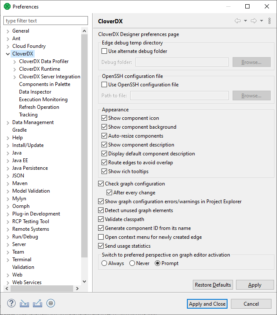Image resolution: width=277 pixels, height=315 pixels.
Task: Open Validation preference page
Action: [23, 267]
